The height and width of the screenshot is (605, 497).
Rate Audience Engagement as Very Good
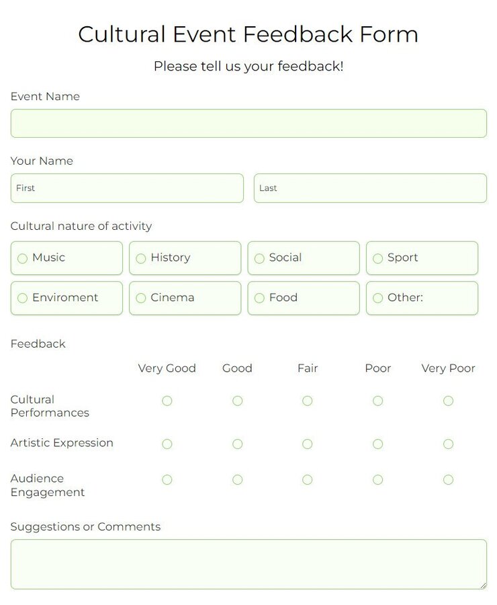coord(167,480)
